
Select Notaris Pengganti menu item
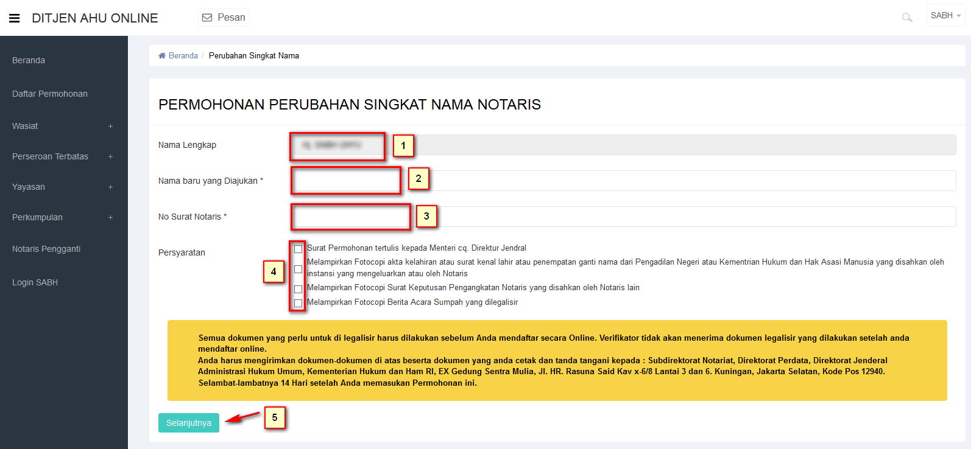pos(46,249)
